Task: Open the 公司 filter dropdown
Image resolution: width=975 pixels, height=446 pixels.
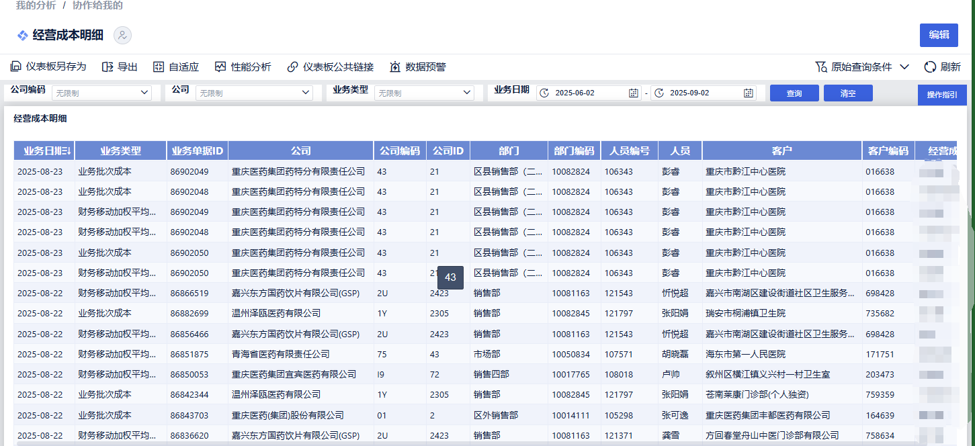Action: [255, 93]
